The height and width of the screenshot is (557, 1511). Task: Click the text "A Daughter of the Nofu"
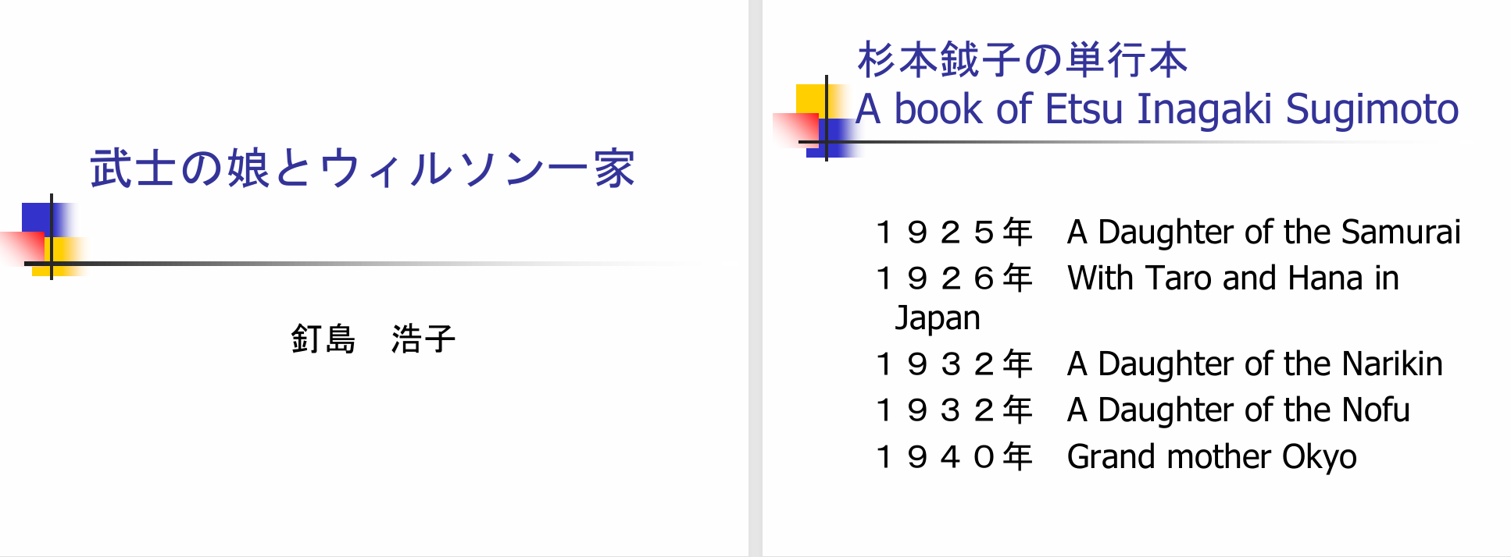tap(1238, 410)
